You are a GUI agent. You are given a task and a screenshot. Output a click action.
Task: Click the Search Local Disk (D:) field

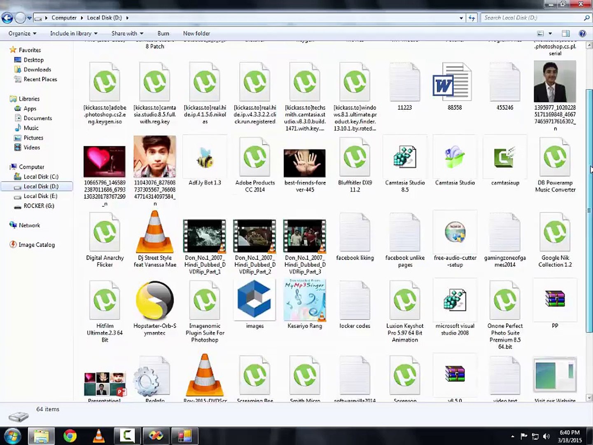click(x=536, y=18)
